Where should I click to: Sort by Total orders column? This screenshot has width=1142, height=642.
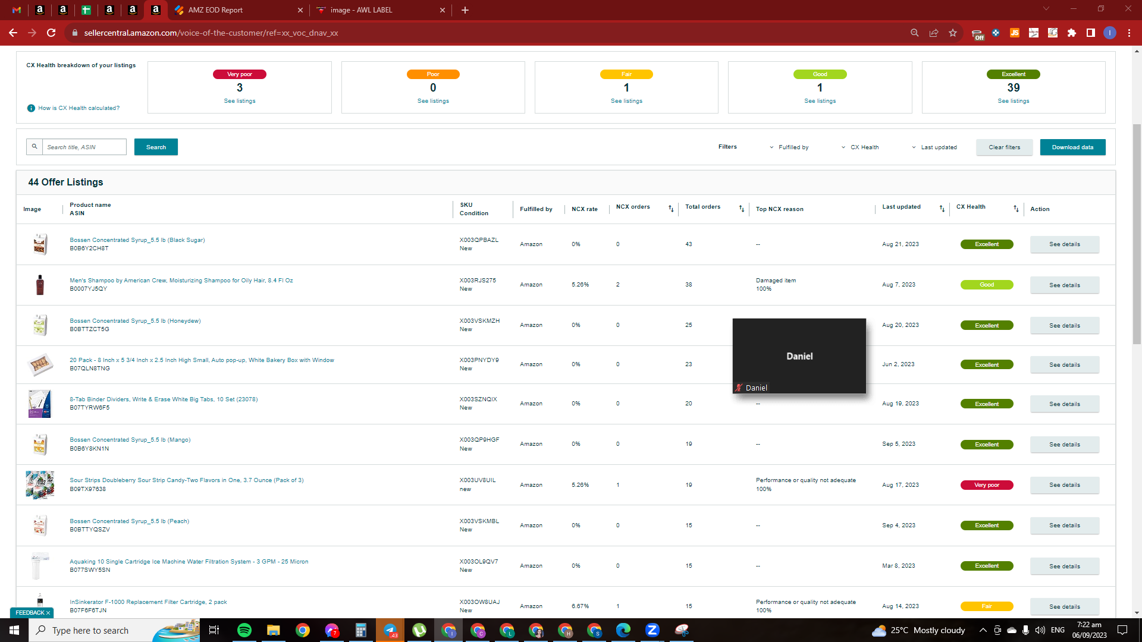point(741,209)
